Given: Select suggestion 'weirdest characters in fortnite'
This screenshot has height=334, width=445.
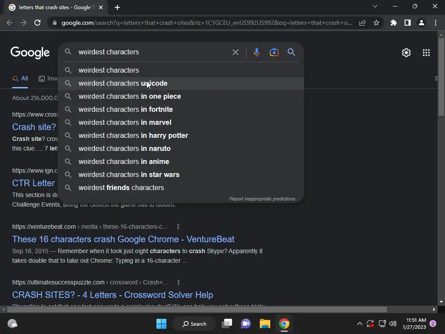Looking at the screenshot, I should (x=181, y=109).
